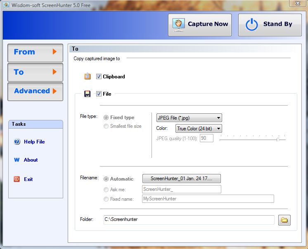Select the Fixed type radio button
This screenshot has width=308, height=249.
click(106, 117)
